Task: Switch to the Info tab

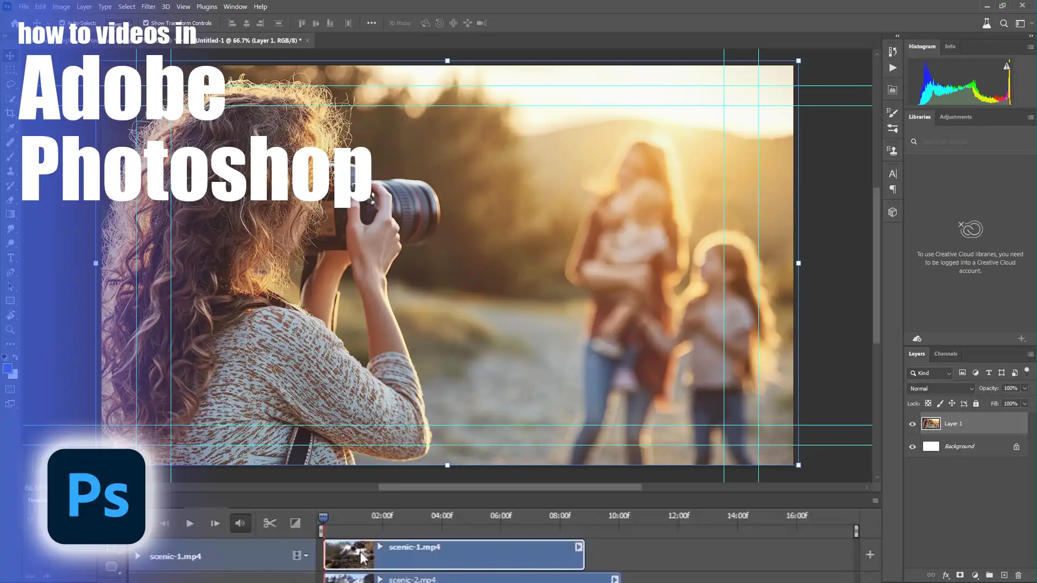Action: 950,46
